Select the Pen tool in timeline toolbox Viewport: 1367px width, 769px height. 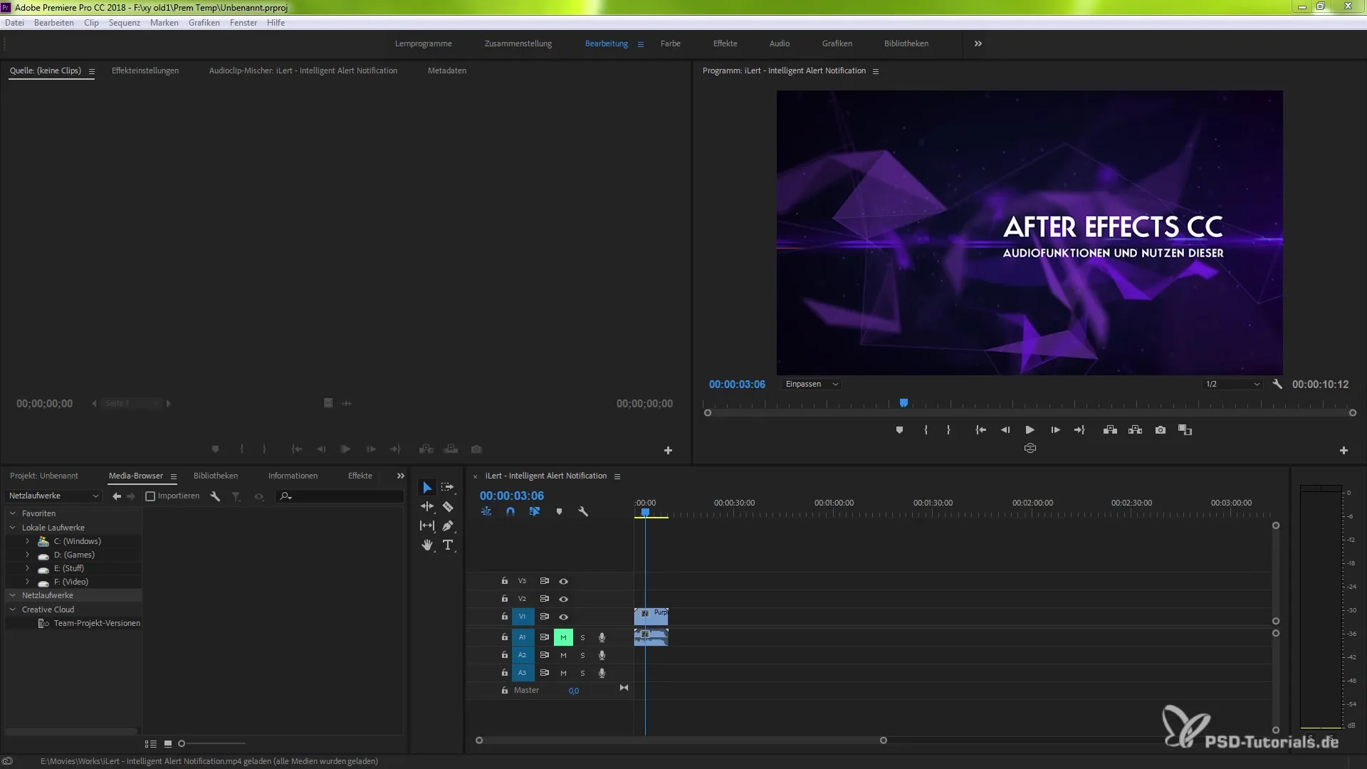(448, 526)
